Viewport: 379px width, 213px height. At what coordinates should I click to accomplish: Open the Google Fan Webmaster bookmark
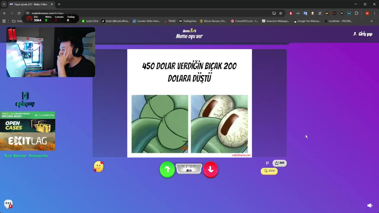[x=307, y=21]
